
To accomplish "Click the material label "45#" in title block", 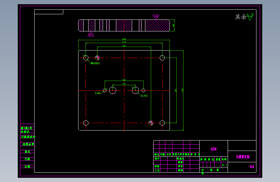I will (213, 149).
